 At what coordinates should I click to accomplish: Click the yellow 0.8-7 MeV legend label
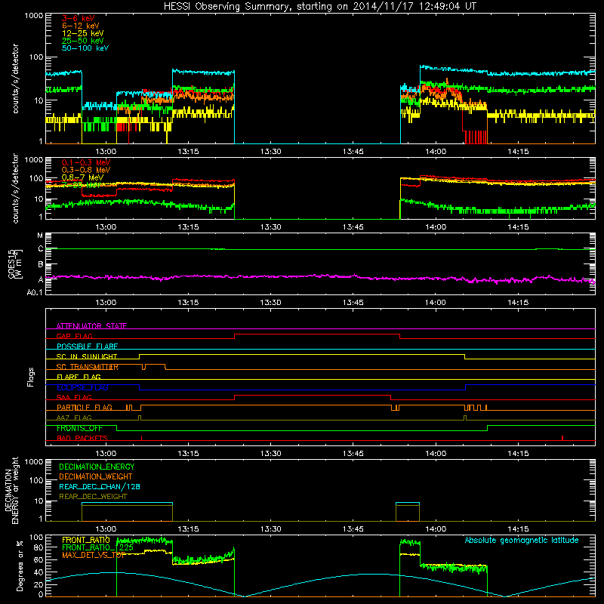click(x=82, y=177)
